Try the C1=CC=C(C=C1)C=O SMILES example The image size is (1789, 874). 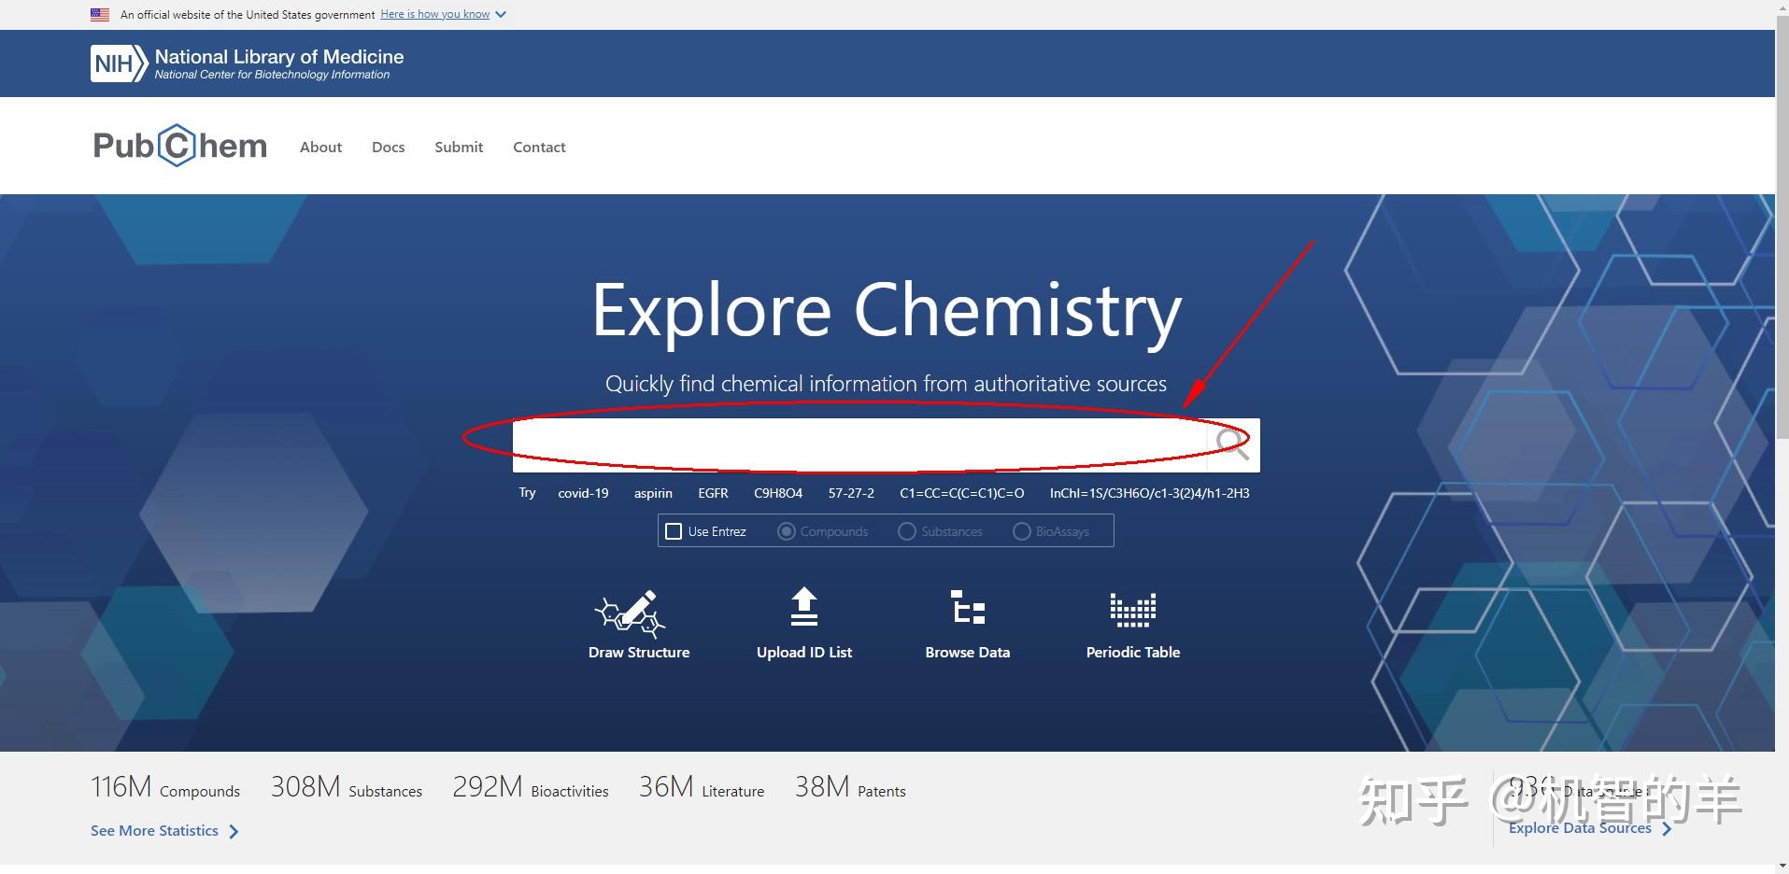click(962, 493)
